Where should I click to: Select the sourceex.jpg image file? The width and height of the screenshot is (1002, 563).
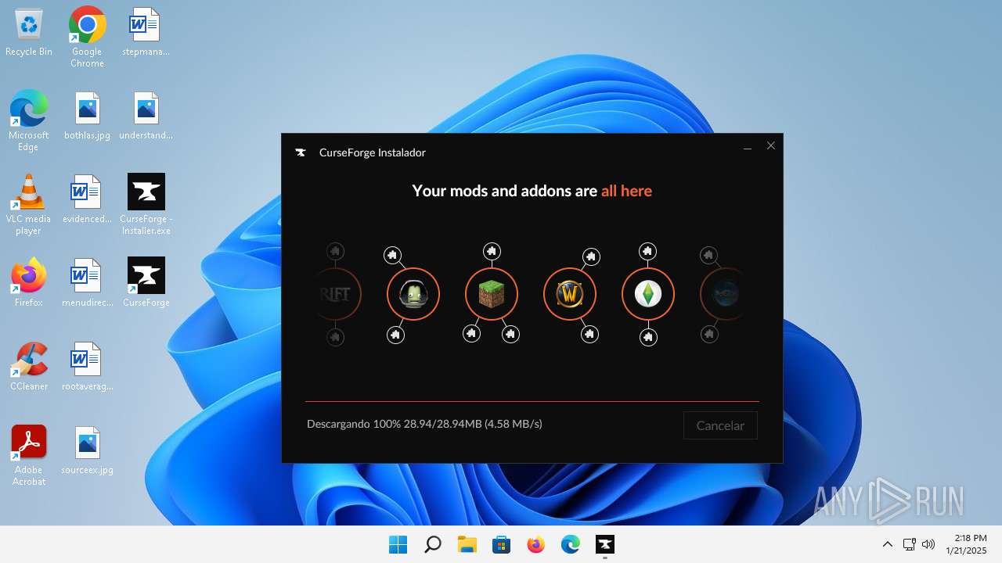click(x=87, y=451)
